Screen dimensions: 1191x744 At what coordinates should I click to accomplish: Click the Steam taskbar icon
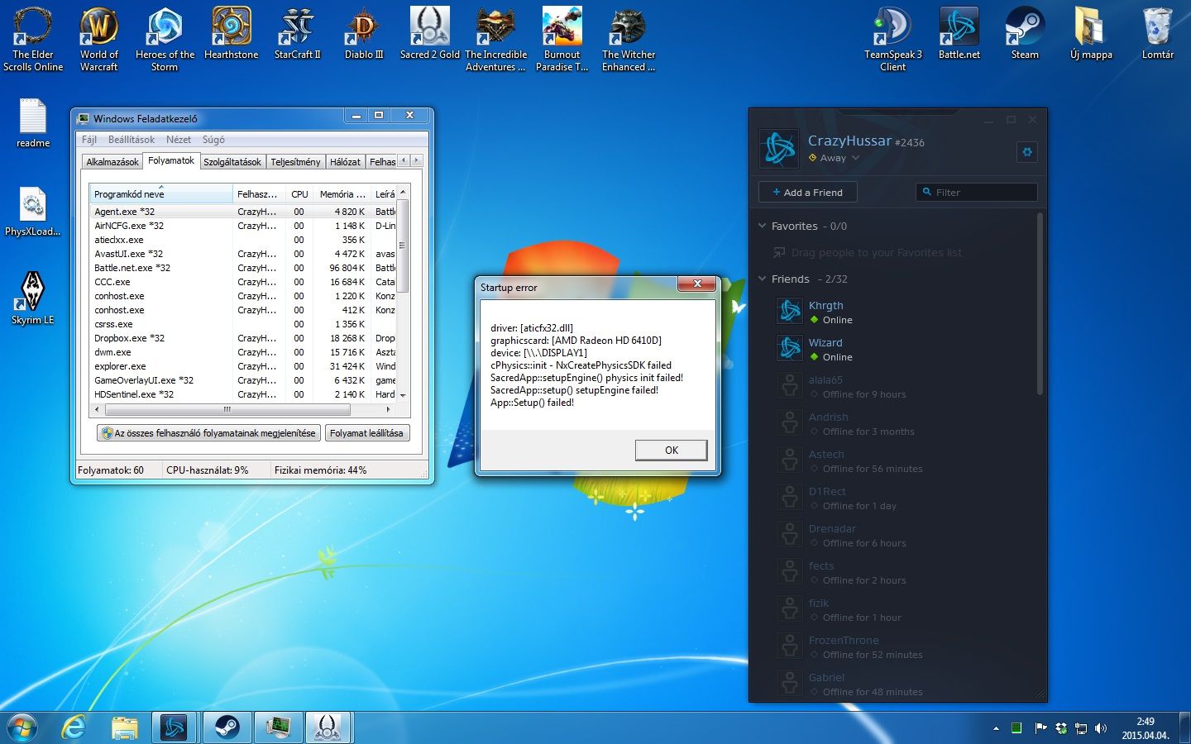[x=227, y=727]
